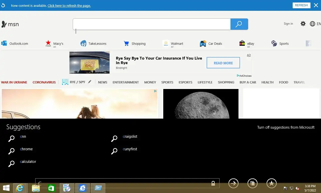Click the MSN web search input field

coord(152,24)
